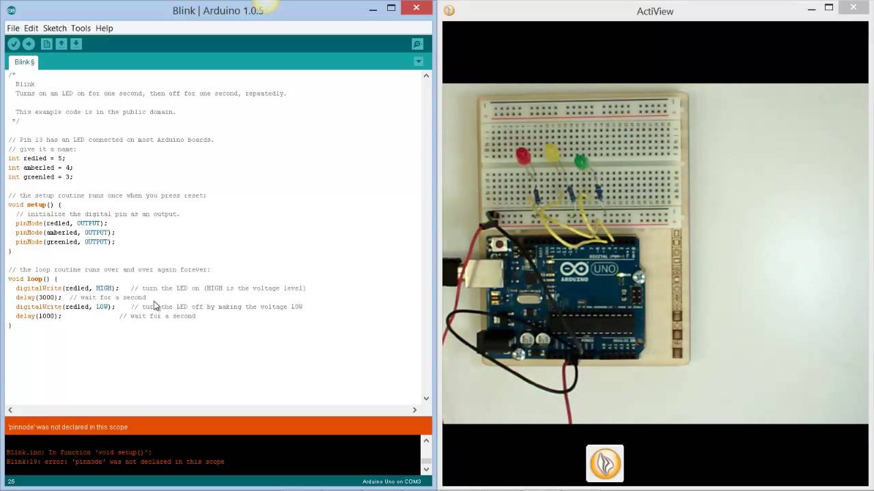This screenshot has height=491, width=874.
Task: Click the camera video feed in ActiView
Action: click(x=655, y=254)
